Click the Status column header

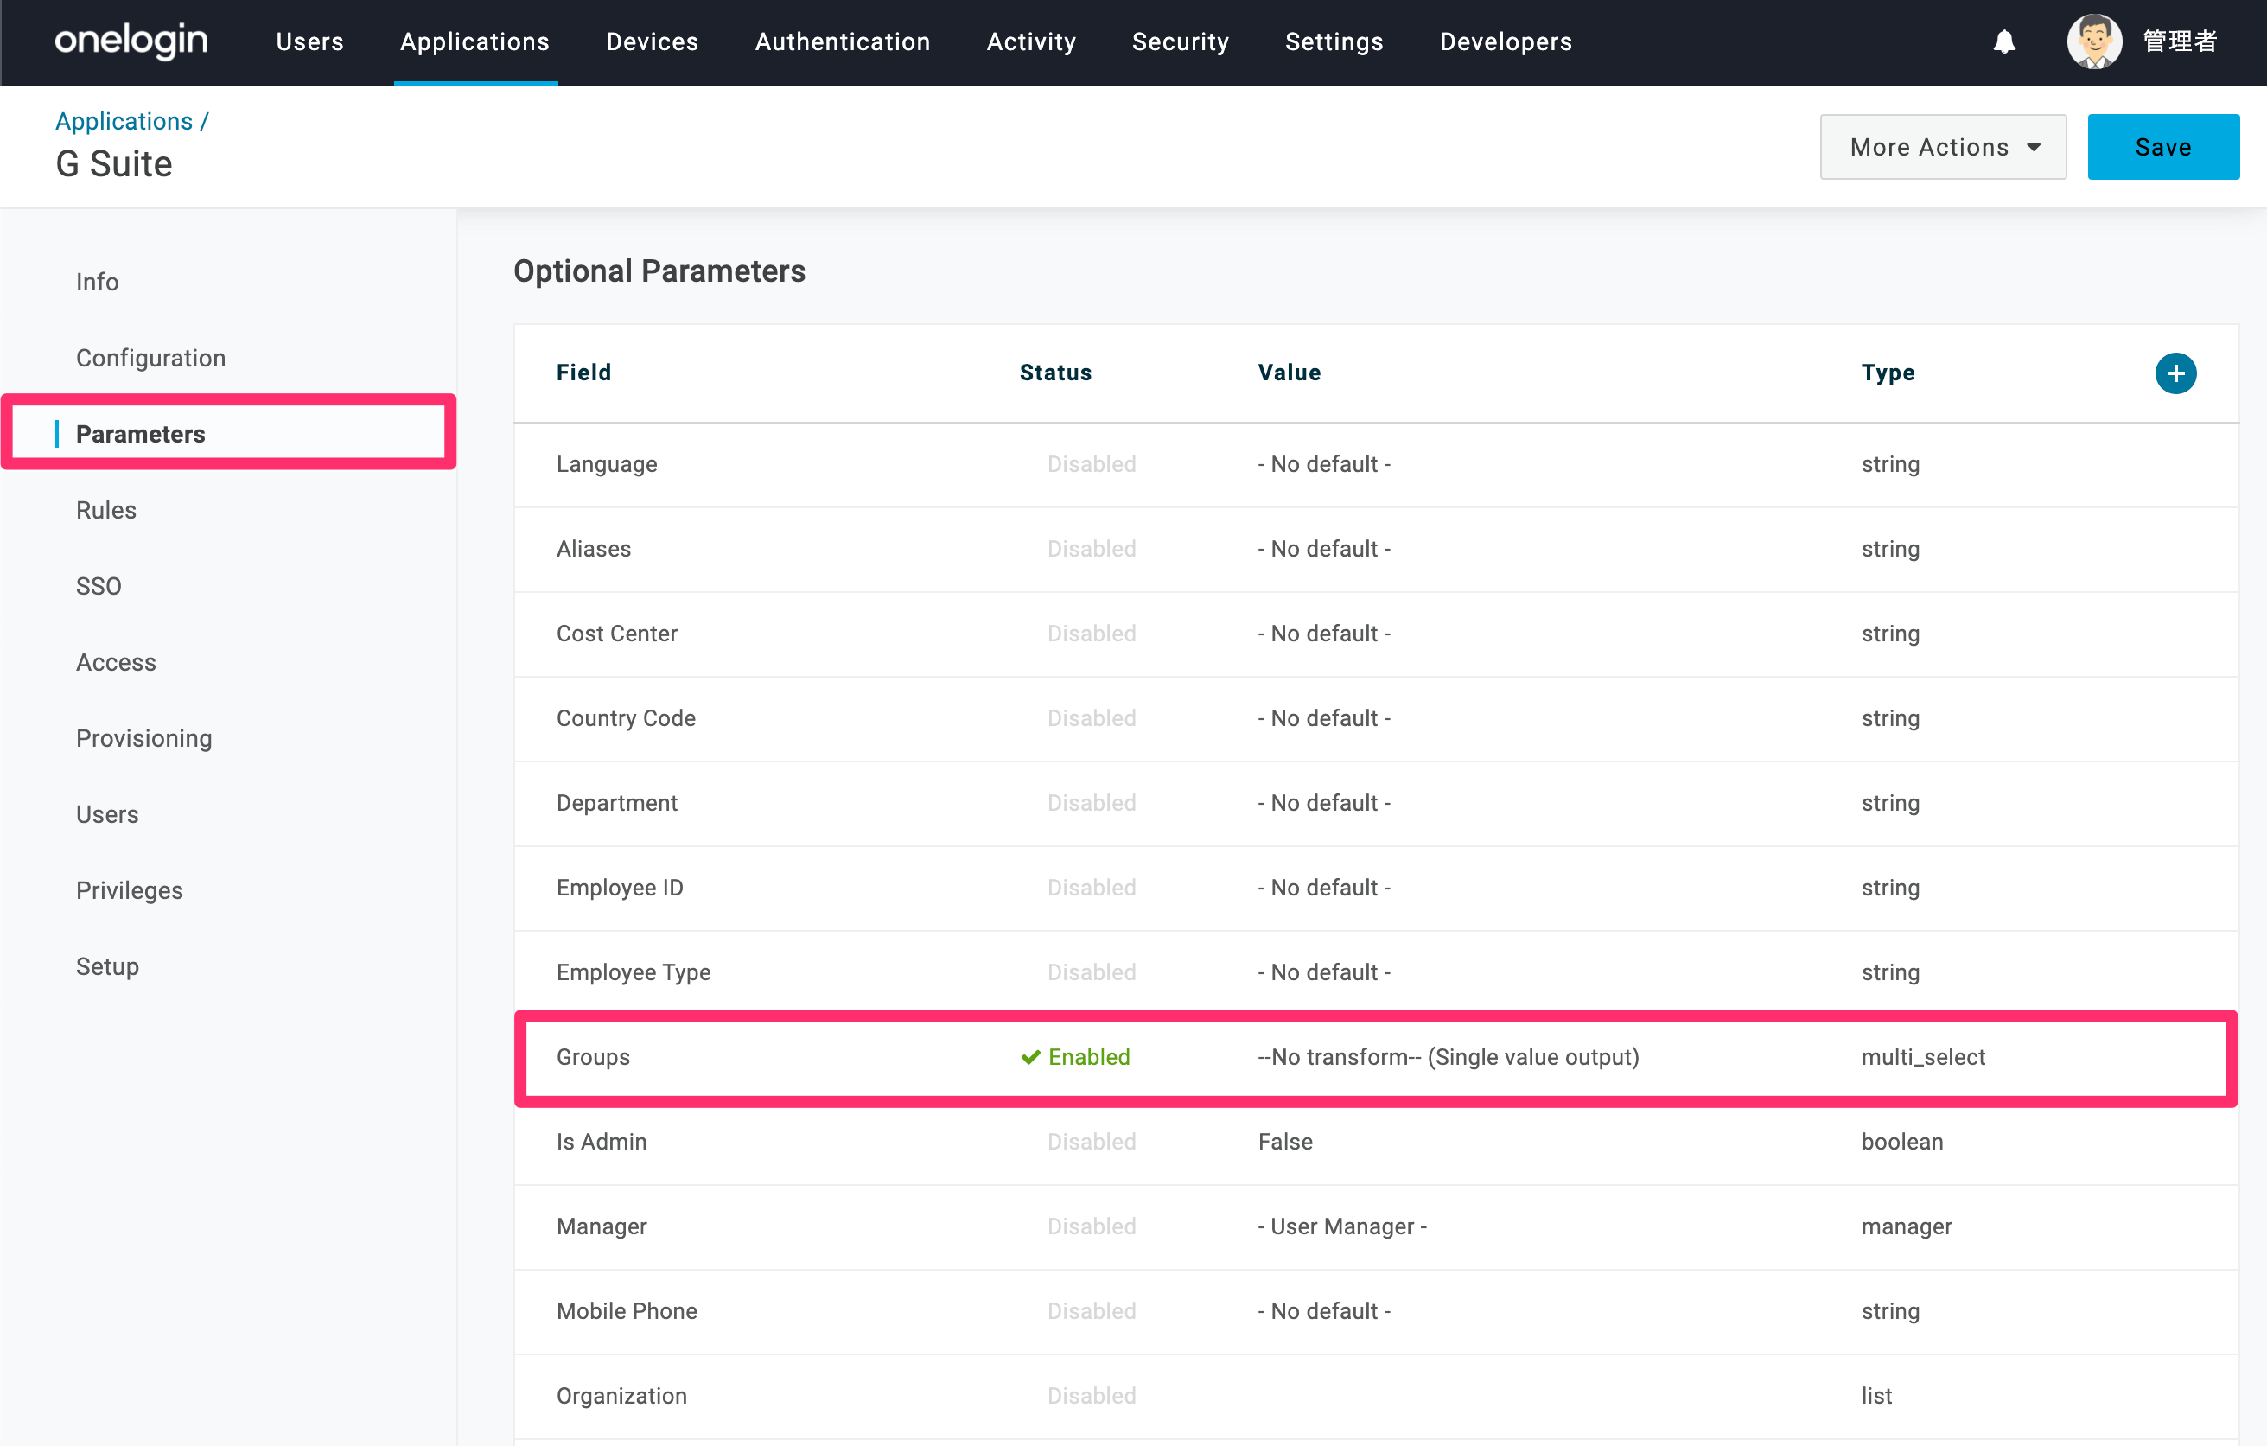(x=1055, y=373)
